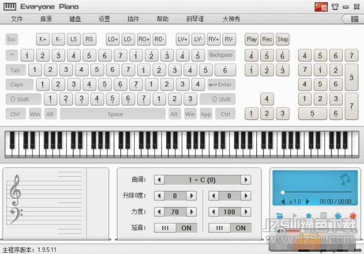The width and height of the screenshot is (364, 254).
Task: Decrease playback speed left of x1.0
Action: (283, 202)
